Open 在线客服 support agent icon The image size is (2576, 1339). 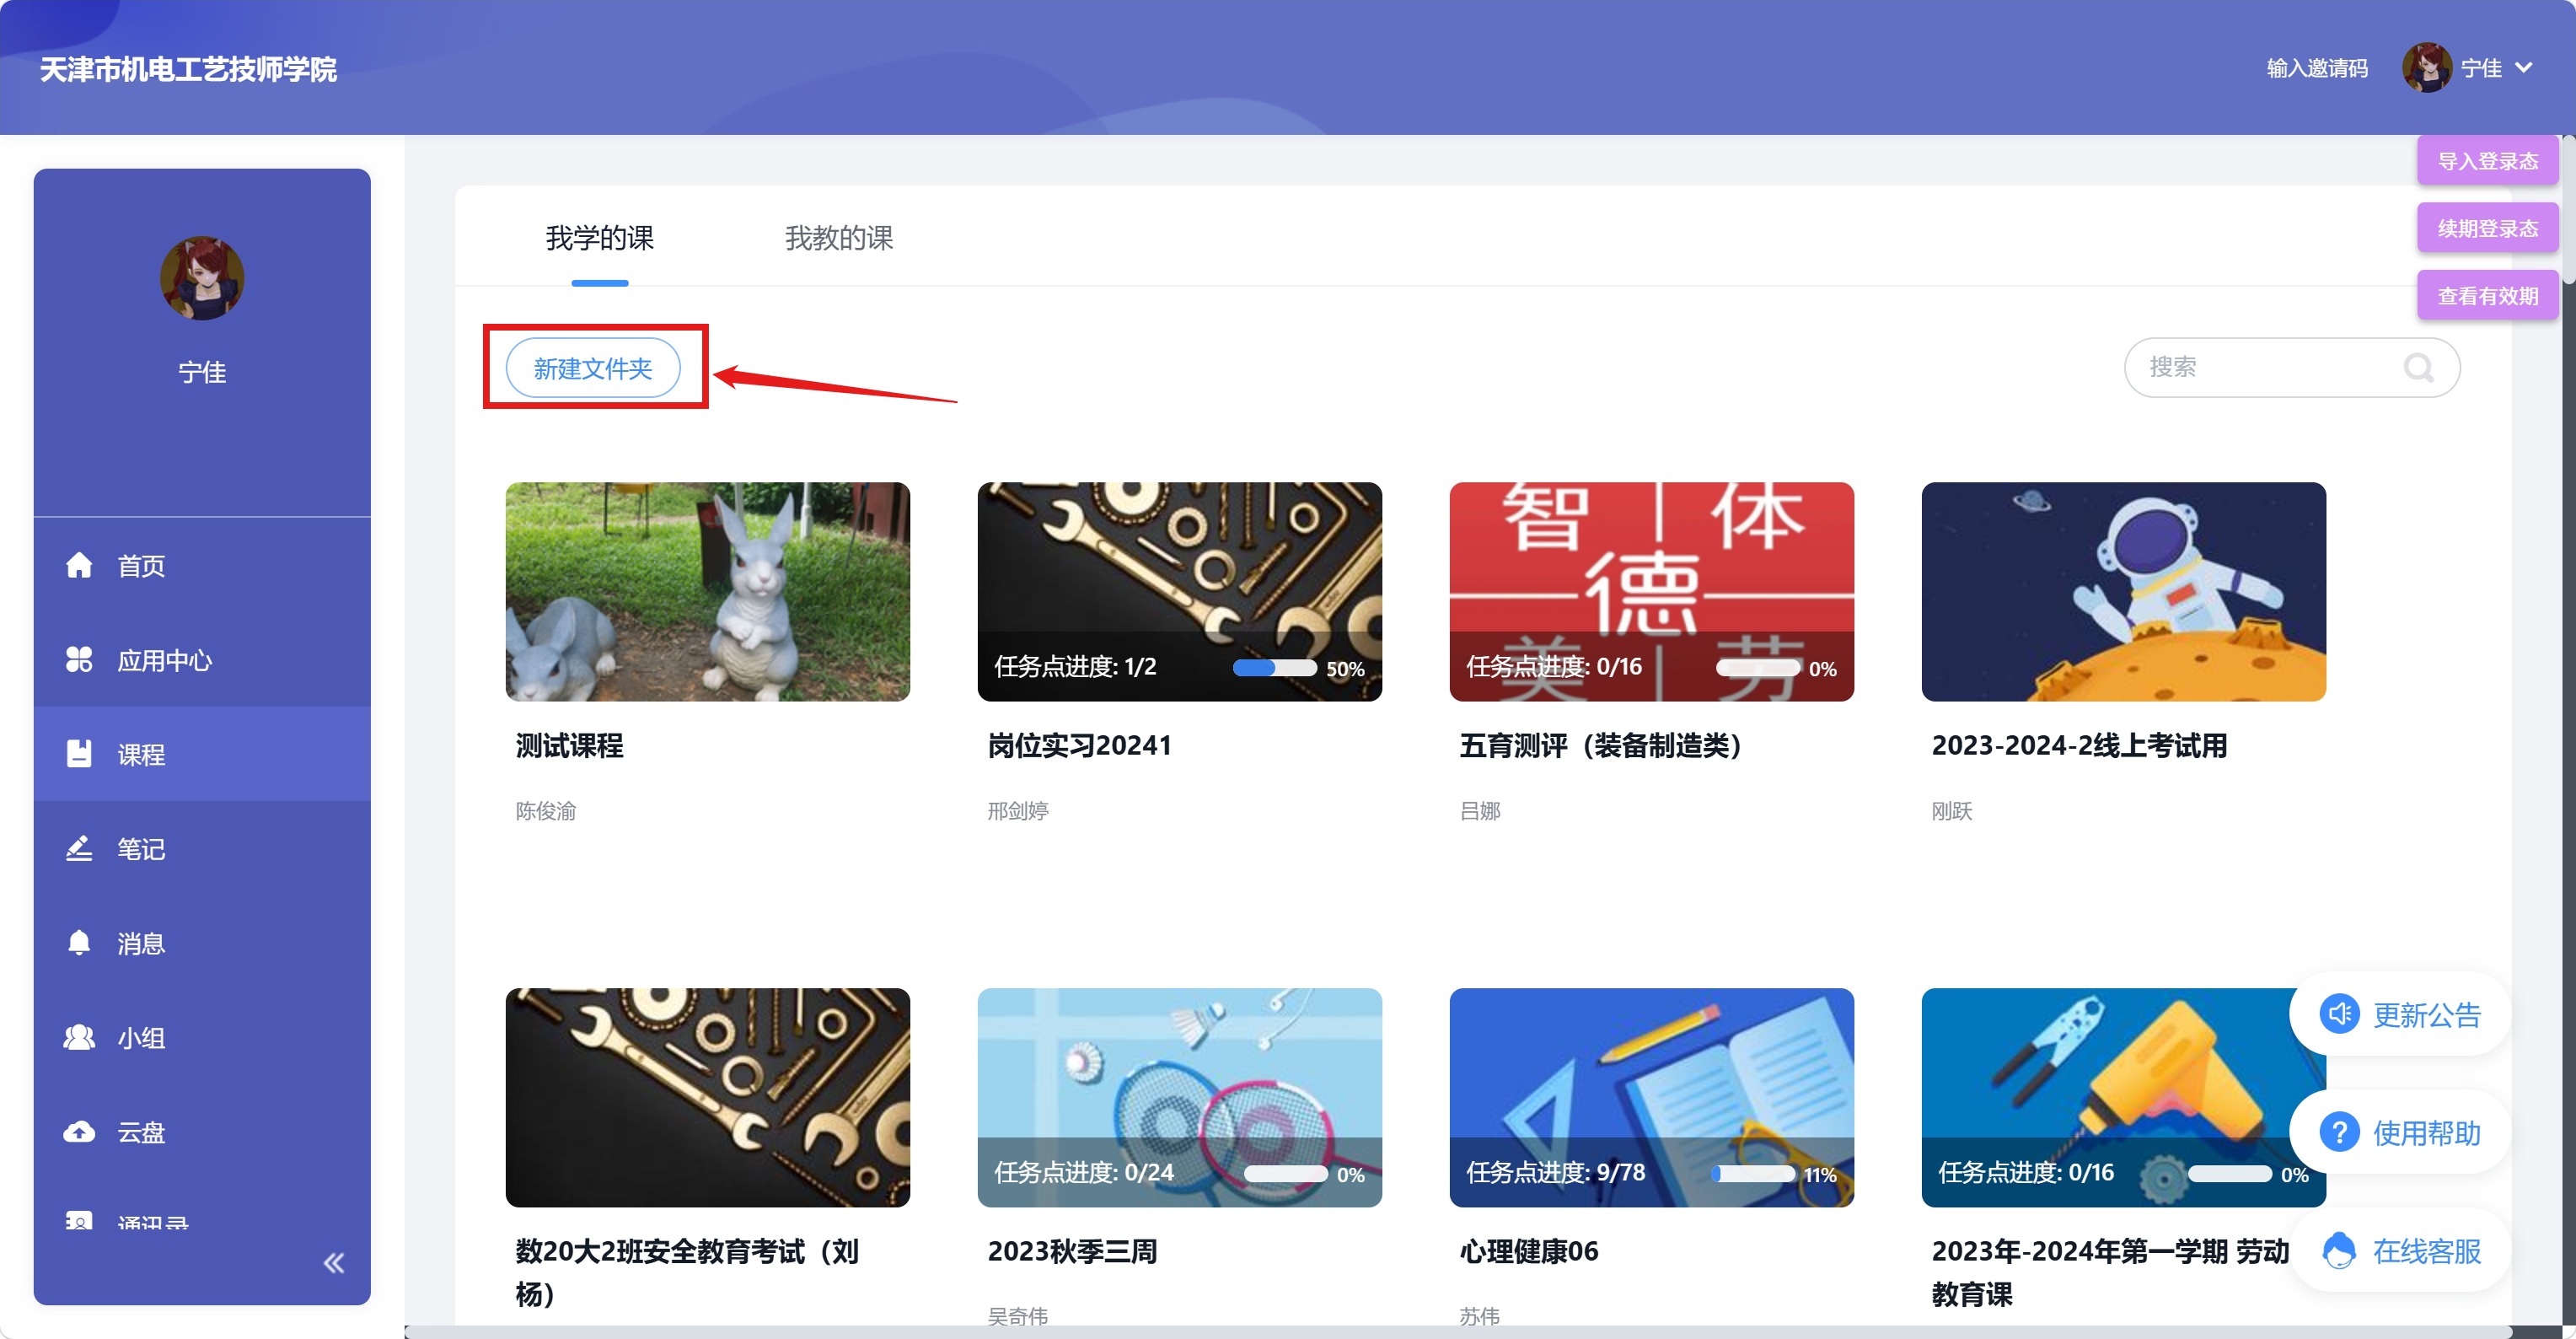pos(2339,1251)
